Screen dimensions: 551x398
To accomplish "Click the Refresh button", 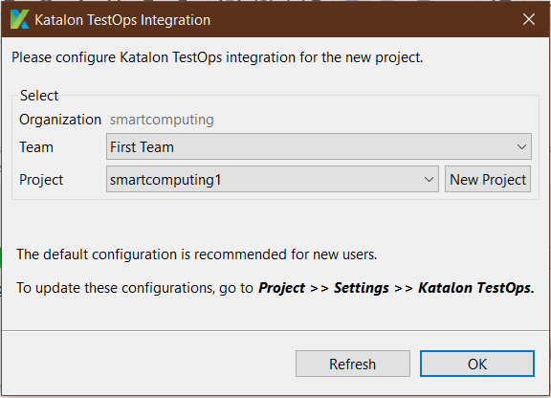I will pos(353,364).
